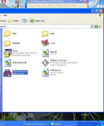Switch to VLC taskbar button

[36, 124]
